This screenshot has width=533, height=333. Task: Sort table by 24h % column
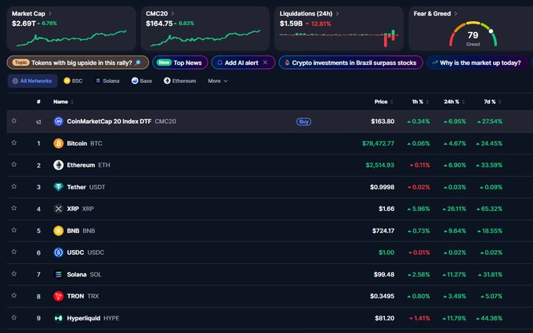click(x=454, y=102)
